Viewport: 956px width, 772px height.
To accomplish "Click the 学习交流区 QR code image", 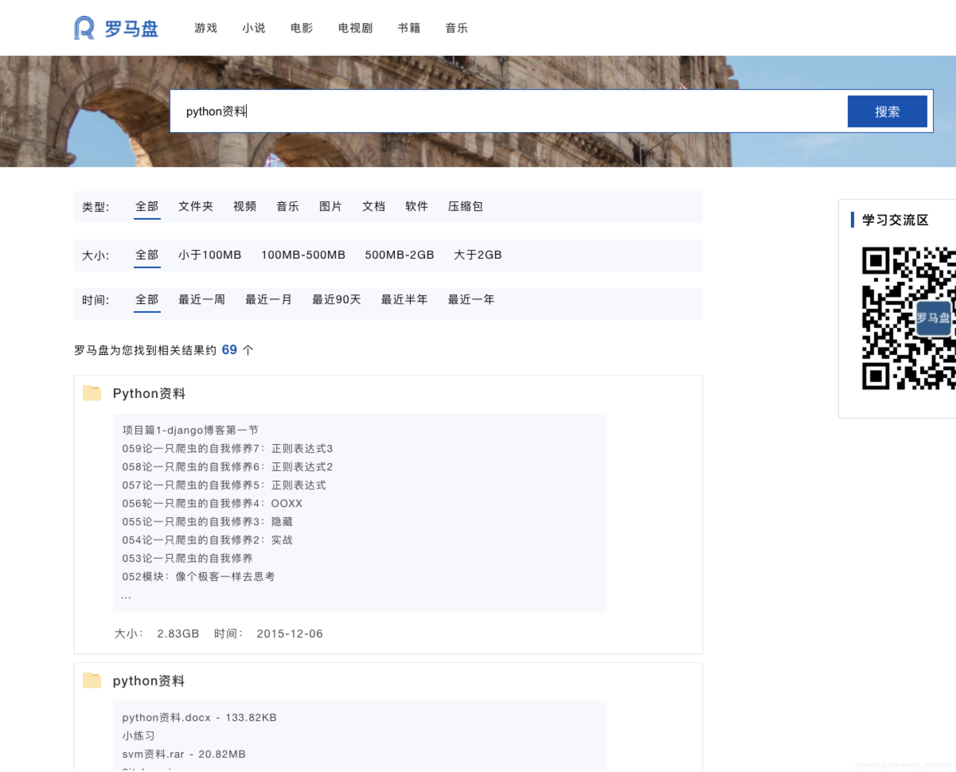I will [908, 318].
